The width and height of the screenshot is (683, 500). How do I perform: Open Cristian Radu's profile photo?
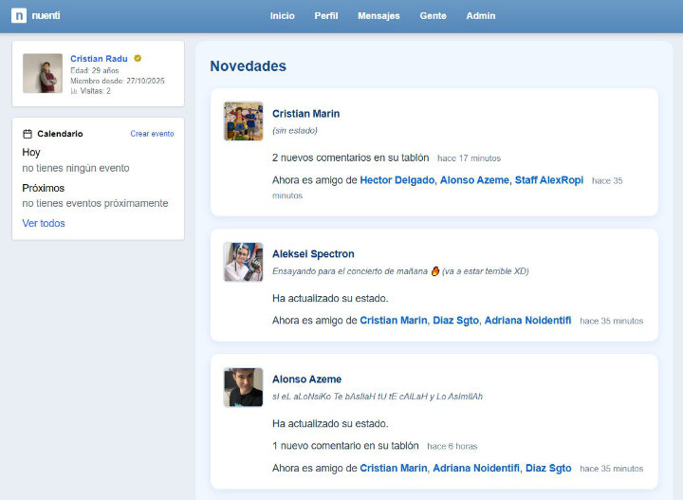(x=43, y=73)
